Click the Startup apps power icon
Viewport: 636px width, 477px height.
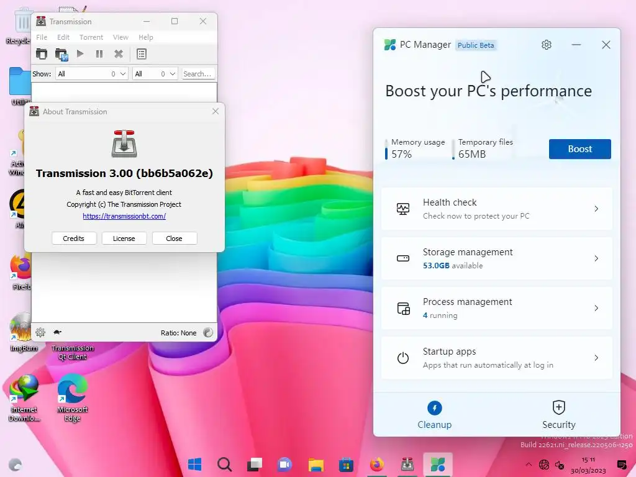(x=402, y=358)
